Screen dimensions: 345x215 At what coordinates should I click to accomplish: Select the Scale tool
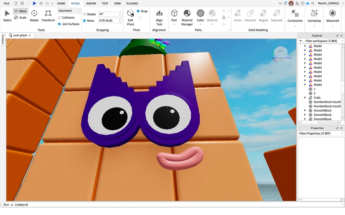[x=20, y=18]
